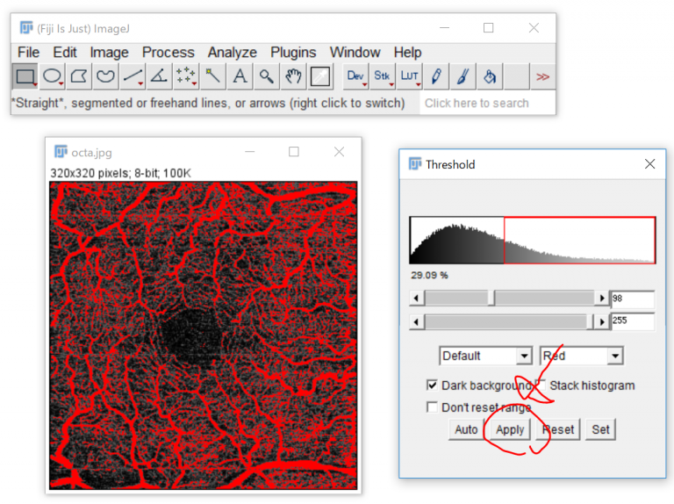Open the Help menu
This screenshot has height=504, width=674.
tap(407, 53)
